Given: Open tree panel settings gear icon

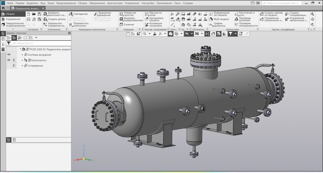Looking at the screenshot, I should pyautogui.click(x=69, y=33).
